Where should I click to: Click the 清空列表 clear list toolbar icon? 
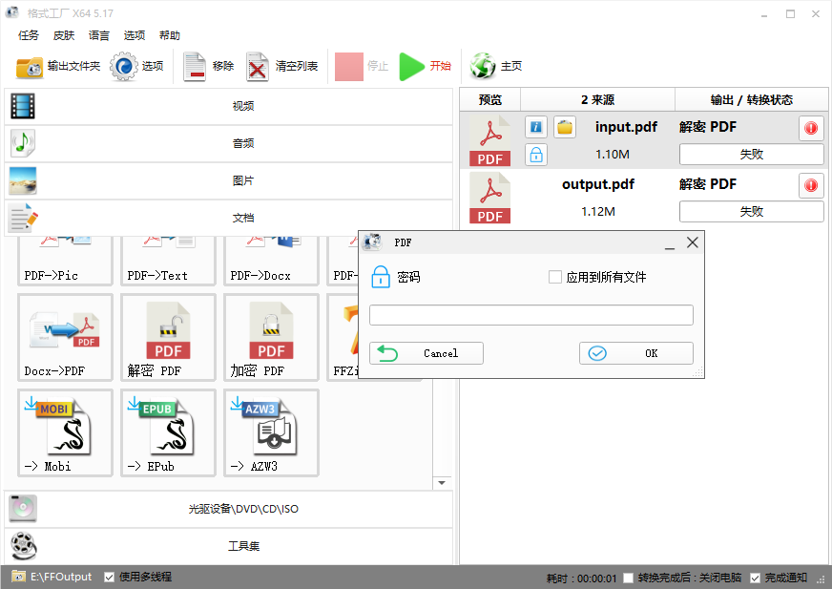[x=258, y=66]
